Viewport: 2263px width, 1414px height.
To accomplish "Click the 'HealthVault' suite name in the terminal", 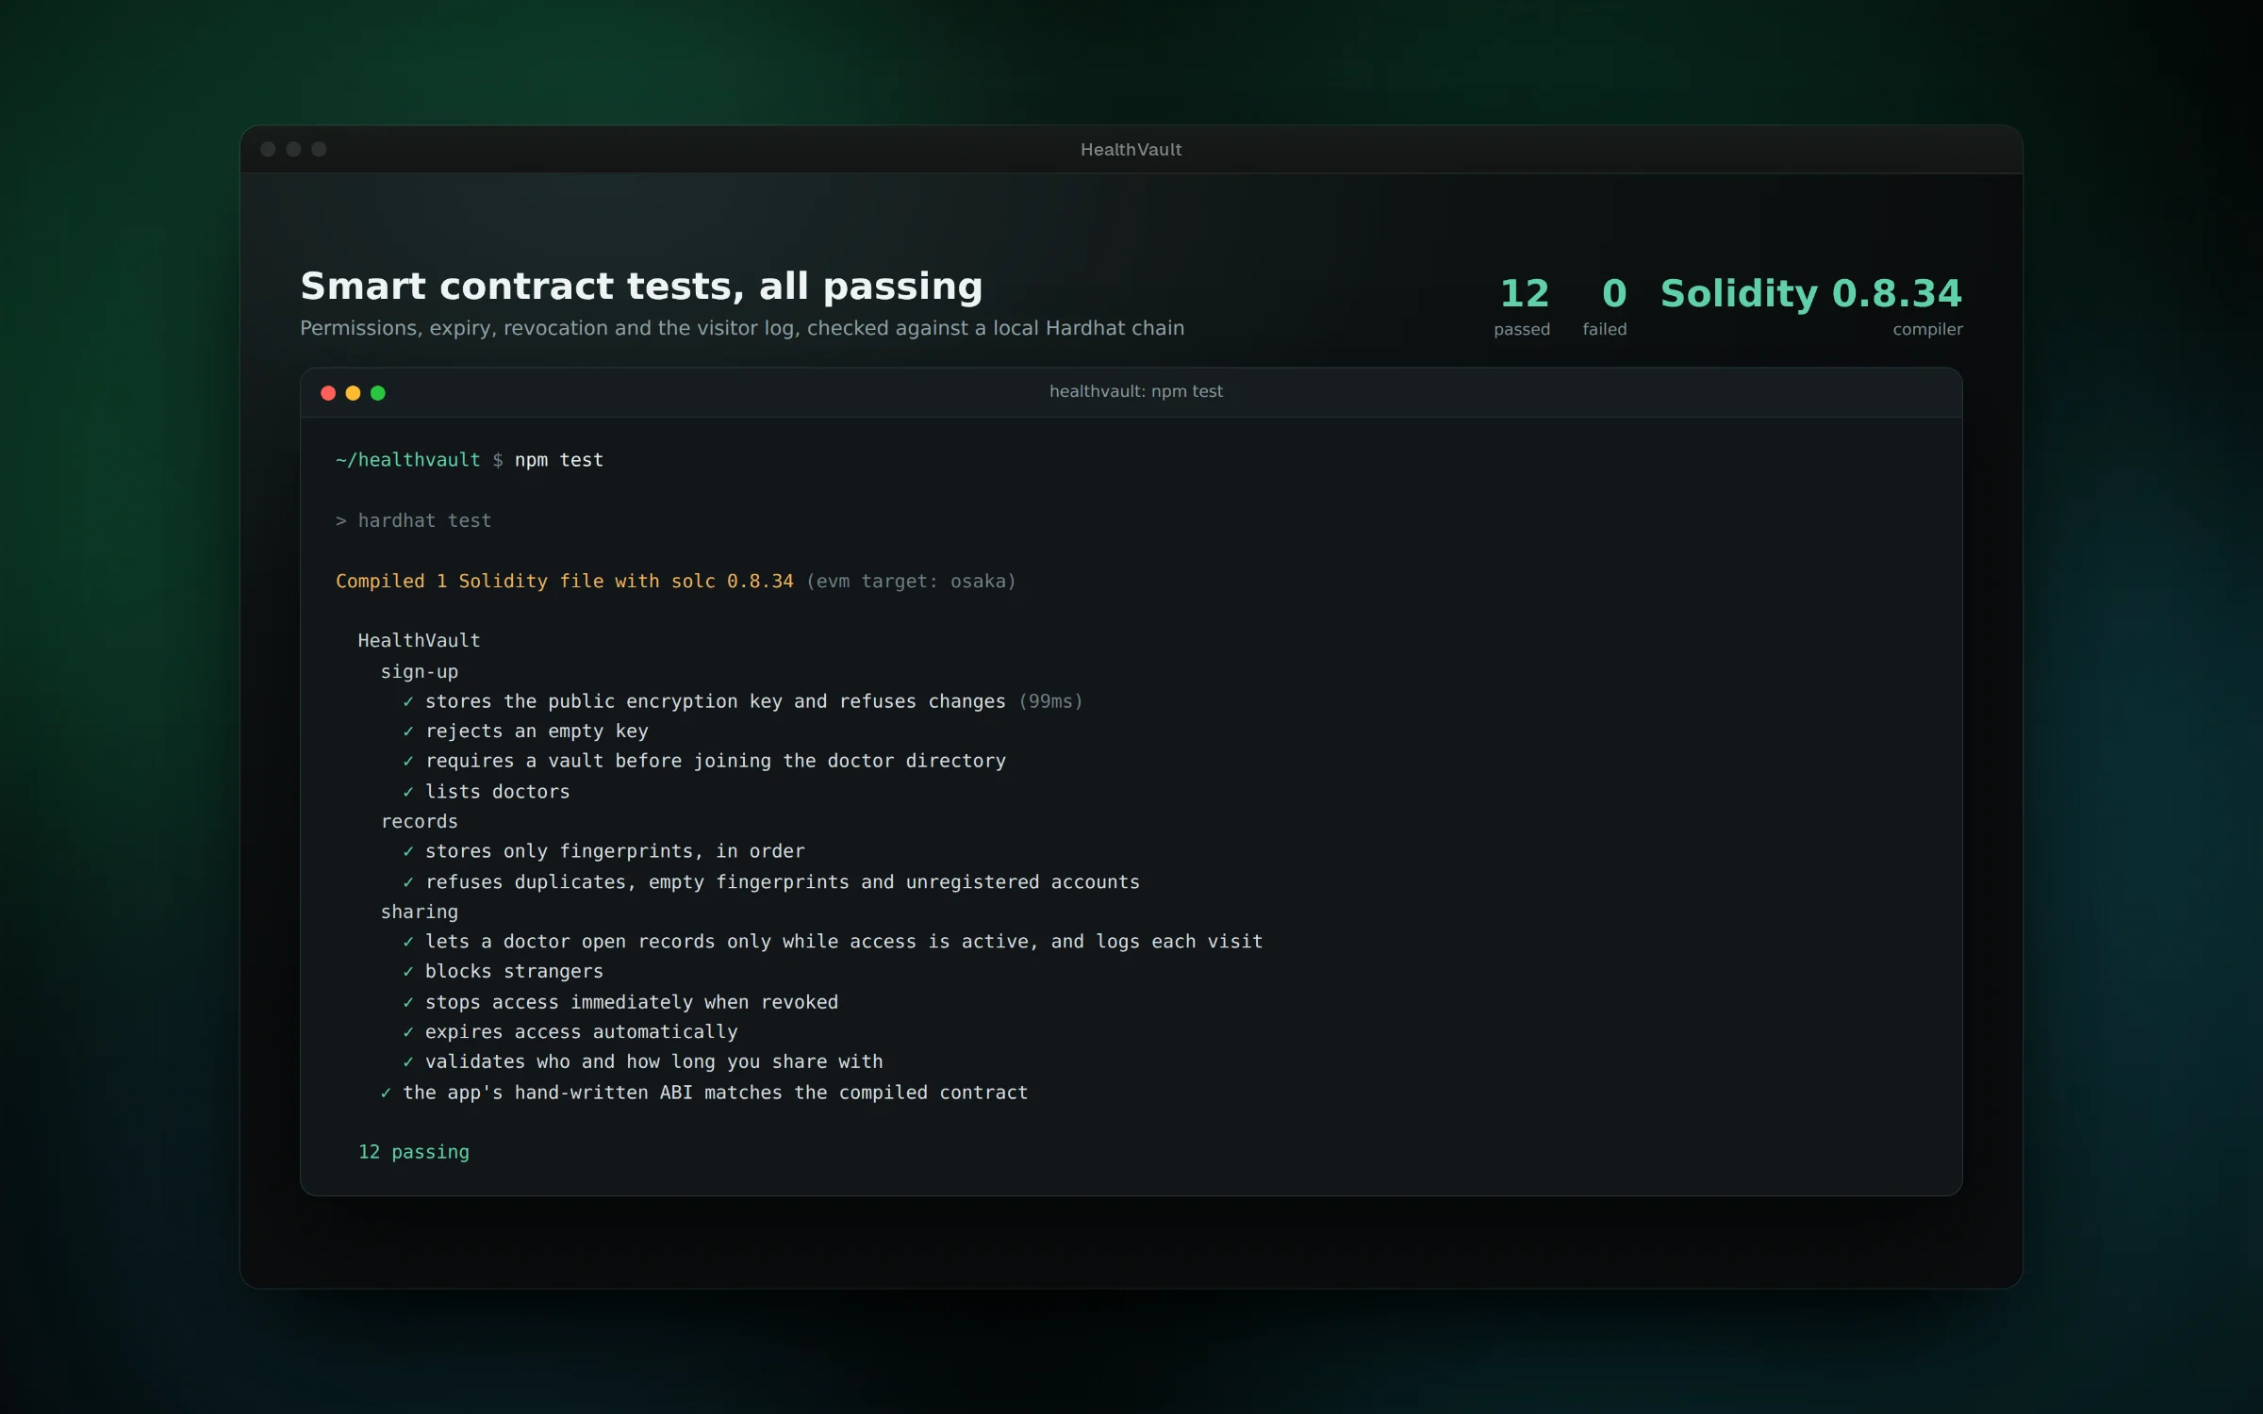I will click(x=419, y=641).
